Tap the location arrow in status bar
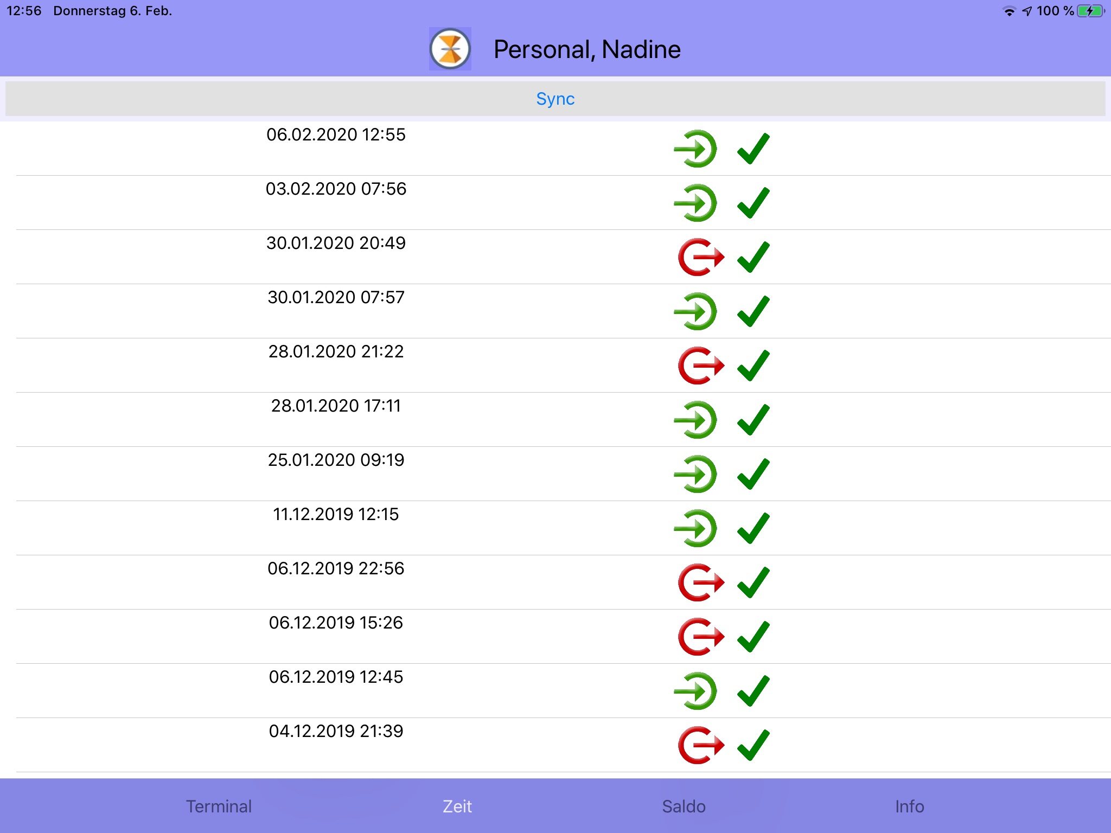Viewport: 1111px width, 833px height. tap(1027, 11)
